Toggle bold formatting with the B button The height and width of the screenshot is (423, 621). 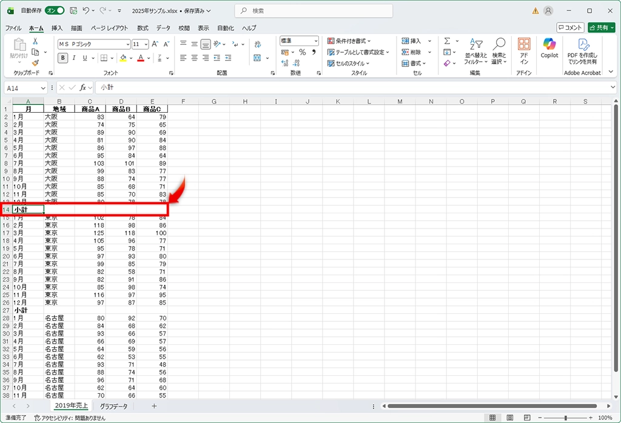[63, 58]
